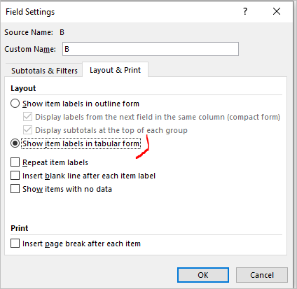Check Insert blank line after each item label
The image size is (297, 289).
coord(15,176)
